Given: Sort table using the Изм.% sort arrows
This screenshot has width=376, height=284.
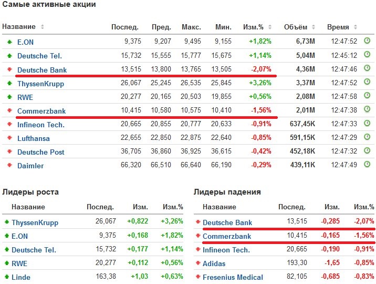Looking at the screenshot, I should 270,27.
